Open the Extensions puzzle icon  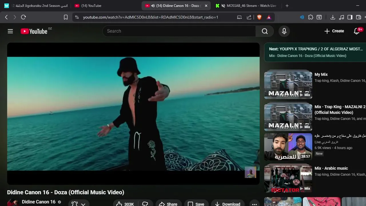tap(311, 17)
